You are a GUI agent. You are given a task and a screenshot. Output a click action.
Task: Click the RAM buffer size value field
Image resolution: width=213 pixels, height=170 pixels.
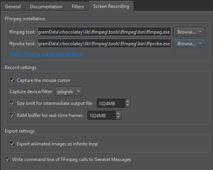tap(101, 115)
